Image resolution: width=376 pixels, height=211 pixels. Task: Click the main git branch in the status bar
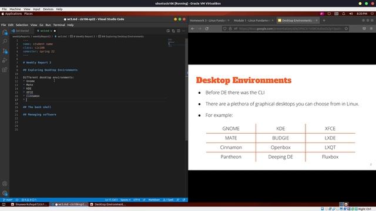pyautogui.click(x=8, y=200)
